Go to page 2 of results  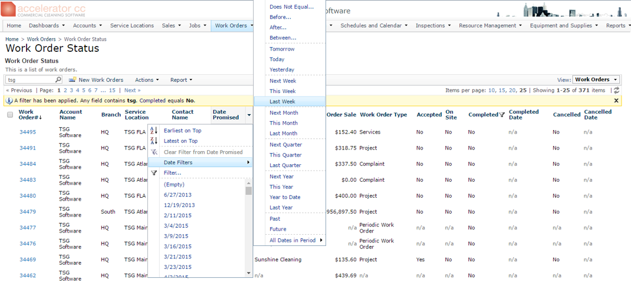(x=65, y=91)
